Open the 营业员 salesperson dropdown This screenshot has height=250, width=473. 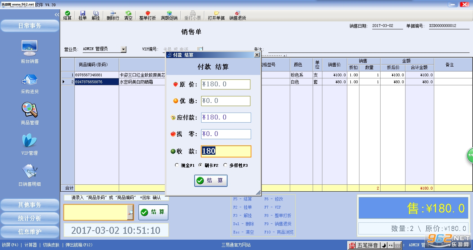point(124,49)
